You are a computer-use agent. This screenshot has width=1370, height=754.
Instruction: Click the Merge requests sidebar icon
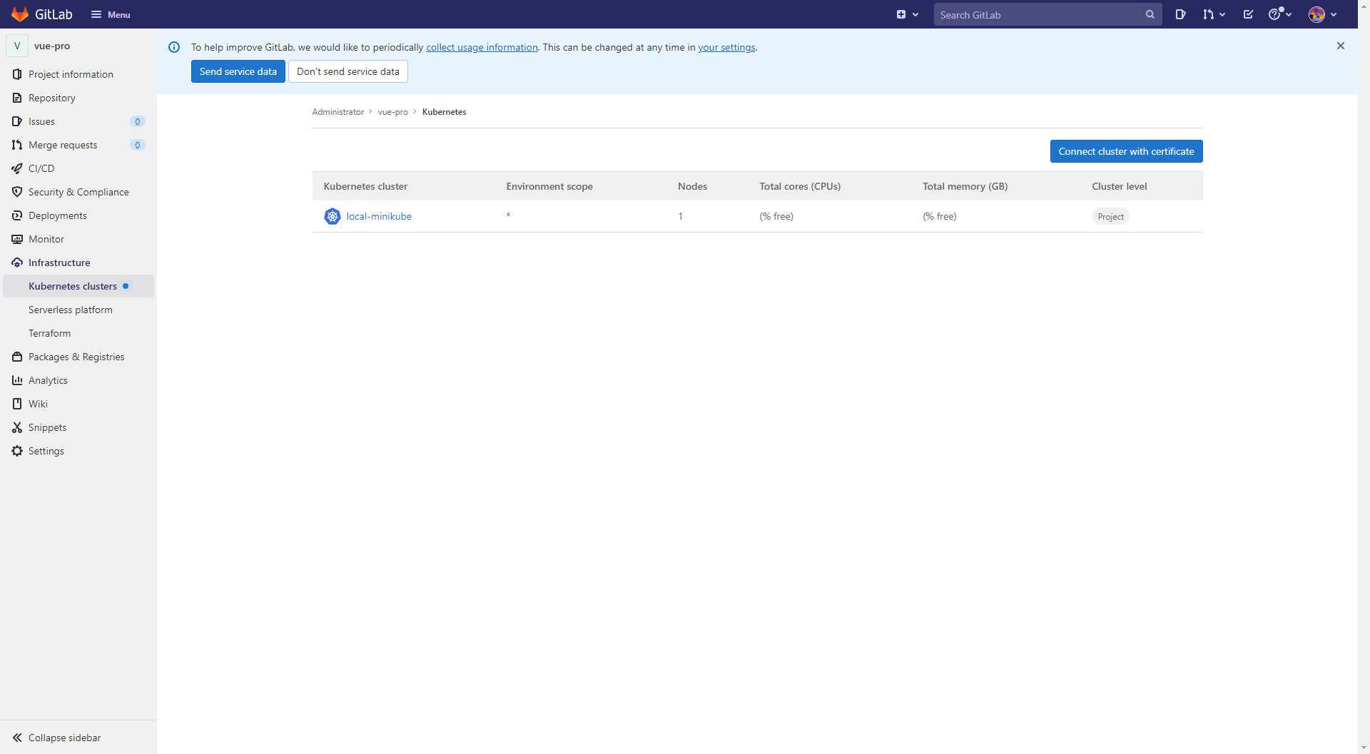(x=17, y=145)
